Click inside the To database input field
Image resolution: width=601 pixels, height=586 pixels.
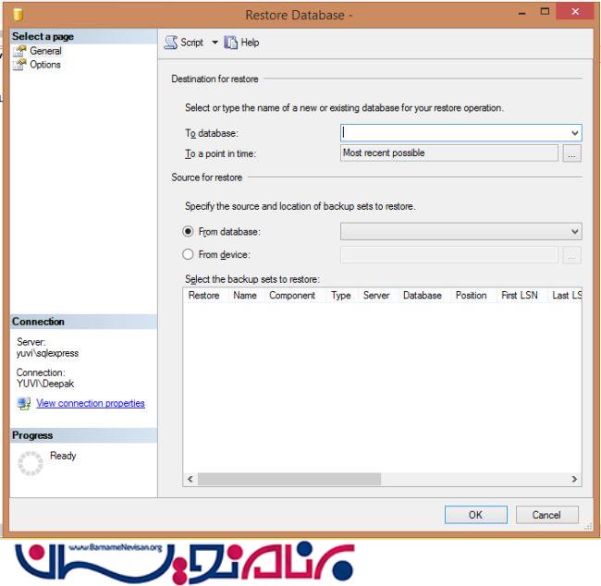coord(453,133)
